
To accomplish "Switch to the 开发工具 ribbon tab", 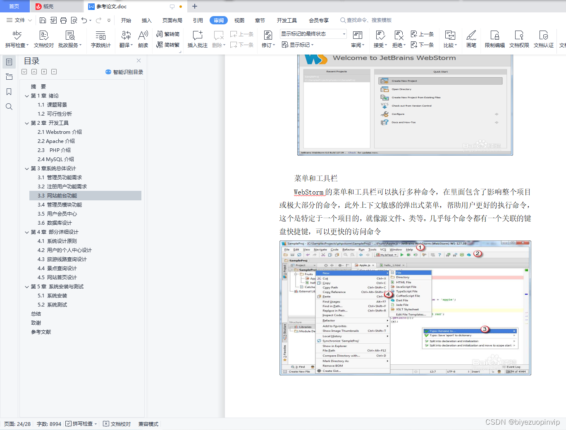I will (287, 20).
